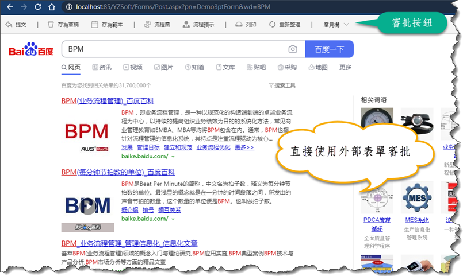463x276 pixels.
Task: Open the 发展 sub-link
Action: pos(127,147)
